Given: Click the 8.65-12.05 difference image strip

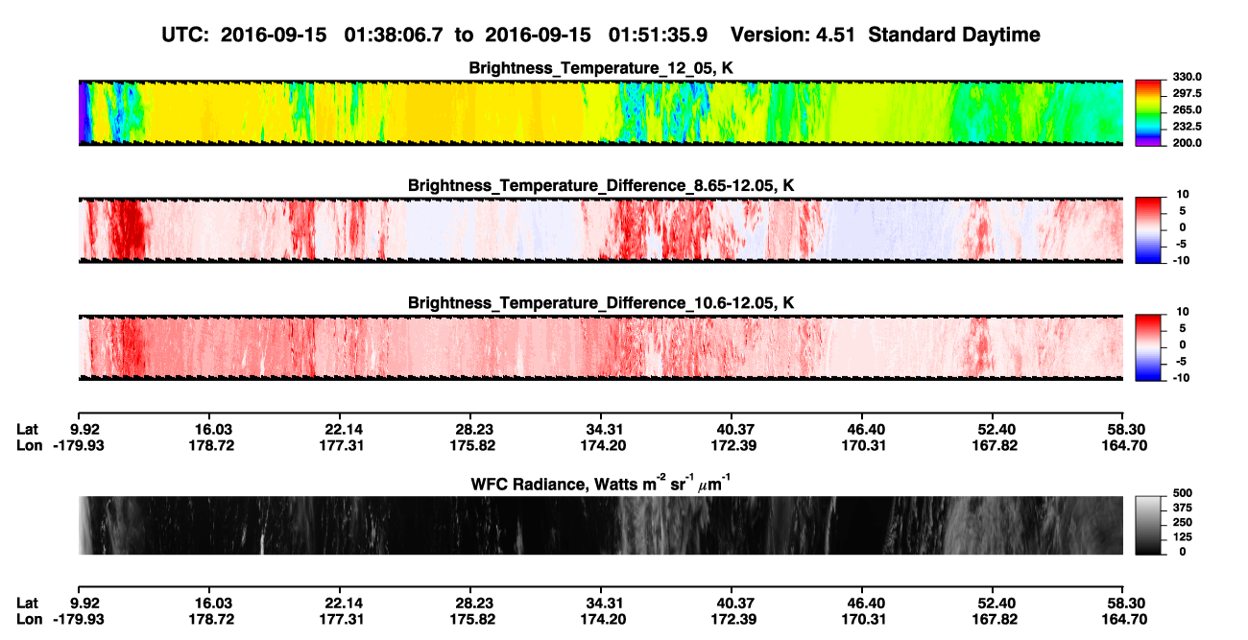Looking at the screenshot, I should 600,230.
